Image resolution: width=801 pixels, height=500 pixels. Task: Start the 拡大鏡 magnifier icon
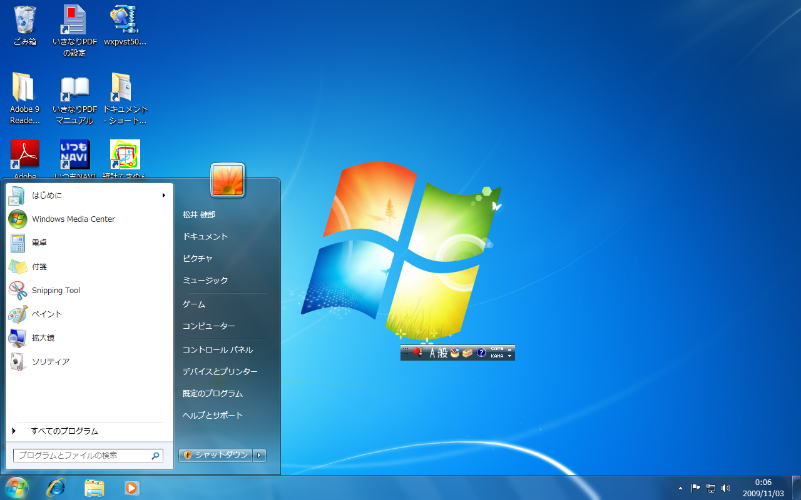[18, 338]
